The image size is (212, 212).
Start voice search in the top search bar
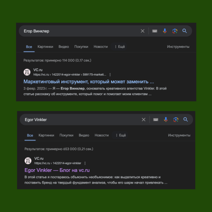point(165,31)
